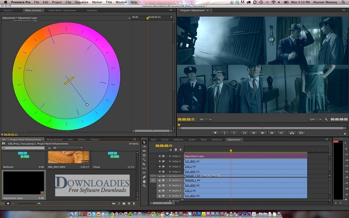This screenshot has height=218, width=349.
Task: Switch to the Audio Mixer: Adjustment tab
Action: [62, 10]
